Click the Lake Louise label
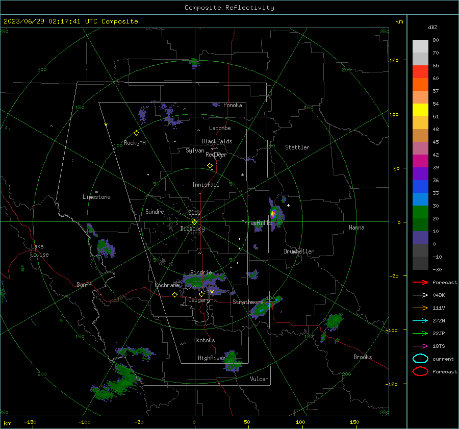 coord(40,250)
